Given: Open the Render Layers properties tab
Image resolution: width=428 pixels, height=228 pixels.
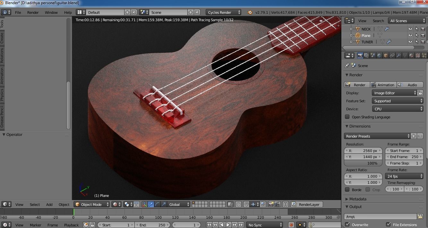Looking at the screenshot, I should 366,55.
